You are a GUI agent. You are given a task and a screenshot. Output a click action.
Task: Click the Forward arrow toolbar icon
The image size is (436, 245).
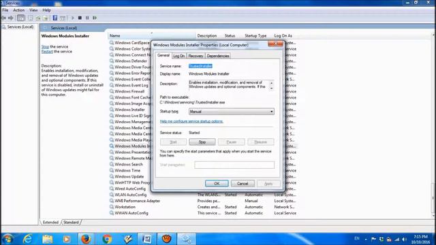(11, 18)
